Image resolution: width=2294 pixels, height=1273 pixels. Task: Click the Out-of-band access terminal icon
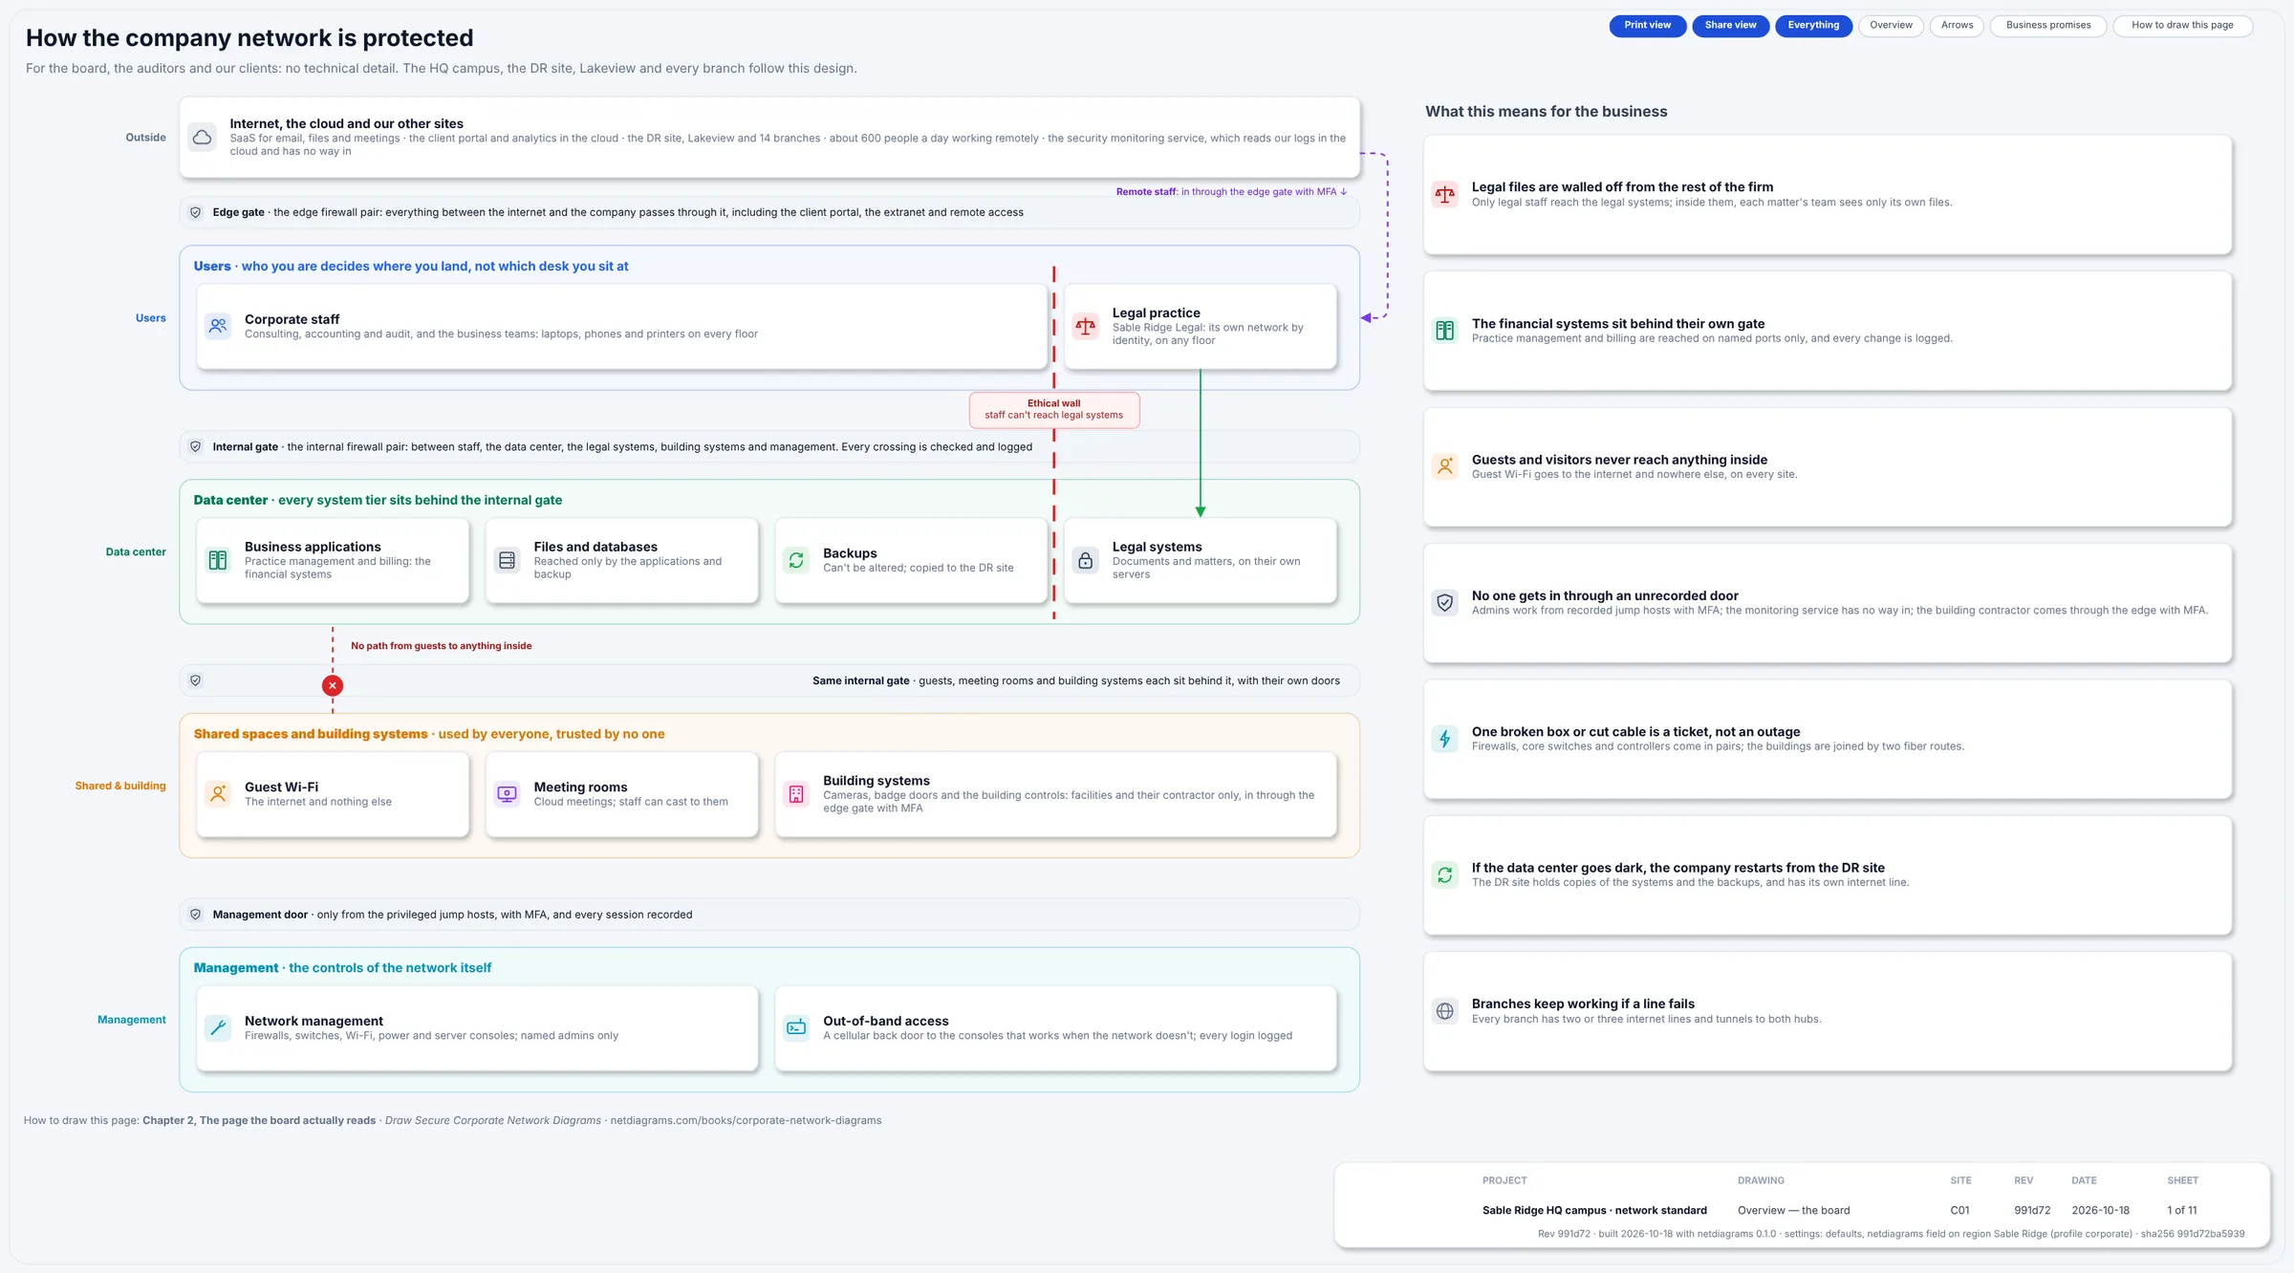(x=796, y=1028)
